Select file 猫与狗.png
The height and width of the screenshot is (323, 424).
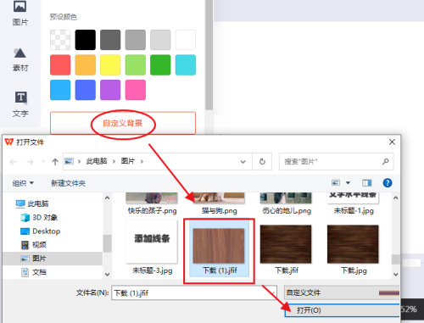pyautogui.click(x=219, y=204)
